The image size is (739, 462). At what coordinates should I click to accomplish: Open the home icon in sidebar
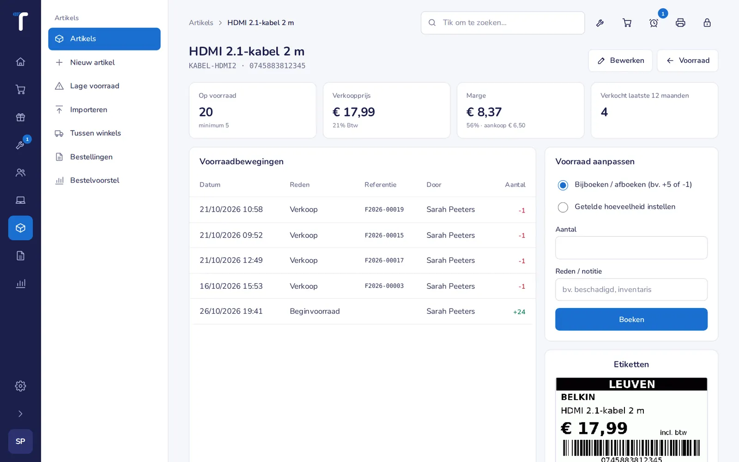[x=20, y=61]
